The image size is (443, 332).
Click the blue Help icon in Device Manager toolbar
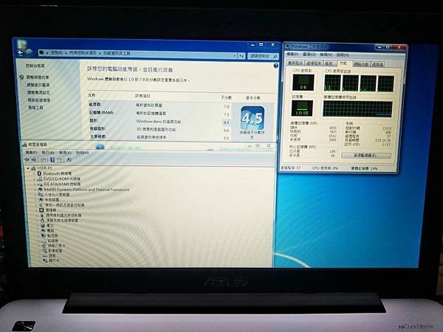point(52,160)
